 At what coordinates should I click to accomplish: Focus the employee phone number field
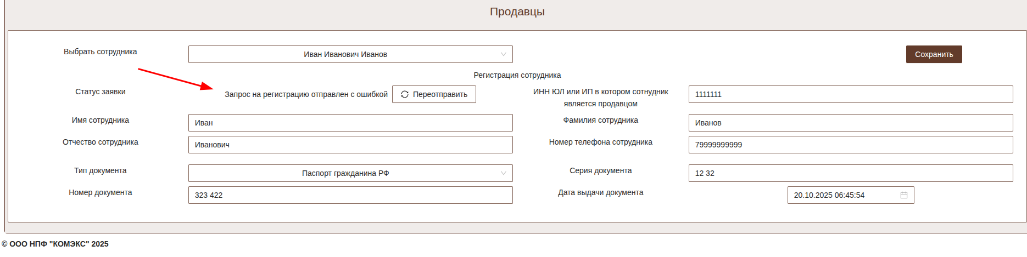click(x=850, y=145)
